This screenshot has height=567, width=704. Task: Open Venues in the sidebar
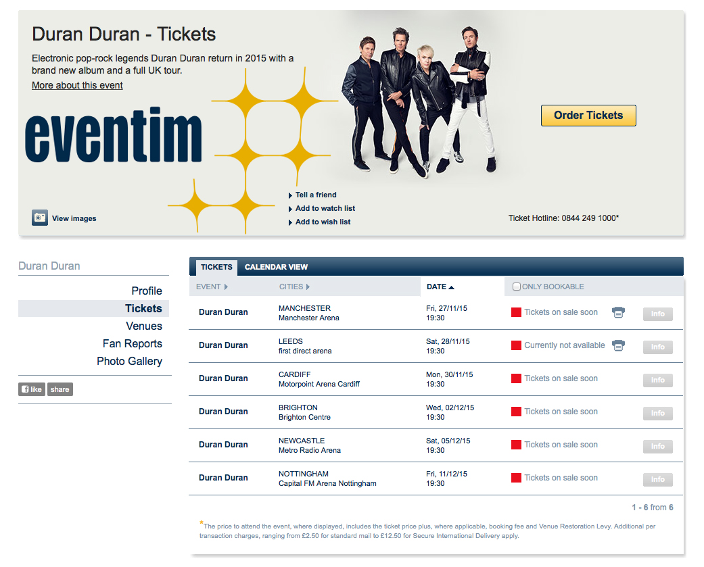[x=144, y=326]
